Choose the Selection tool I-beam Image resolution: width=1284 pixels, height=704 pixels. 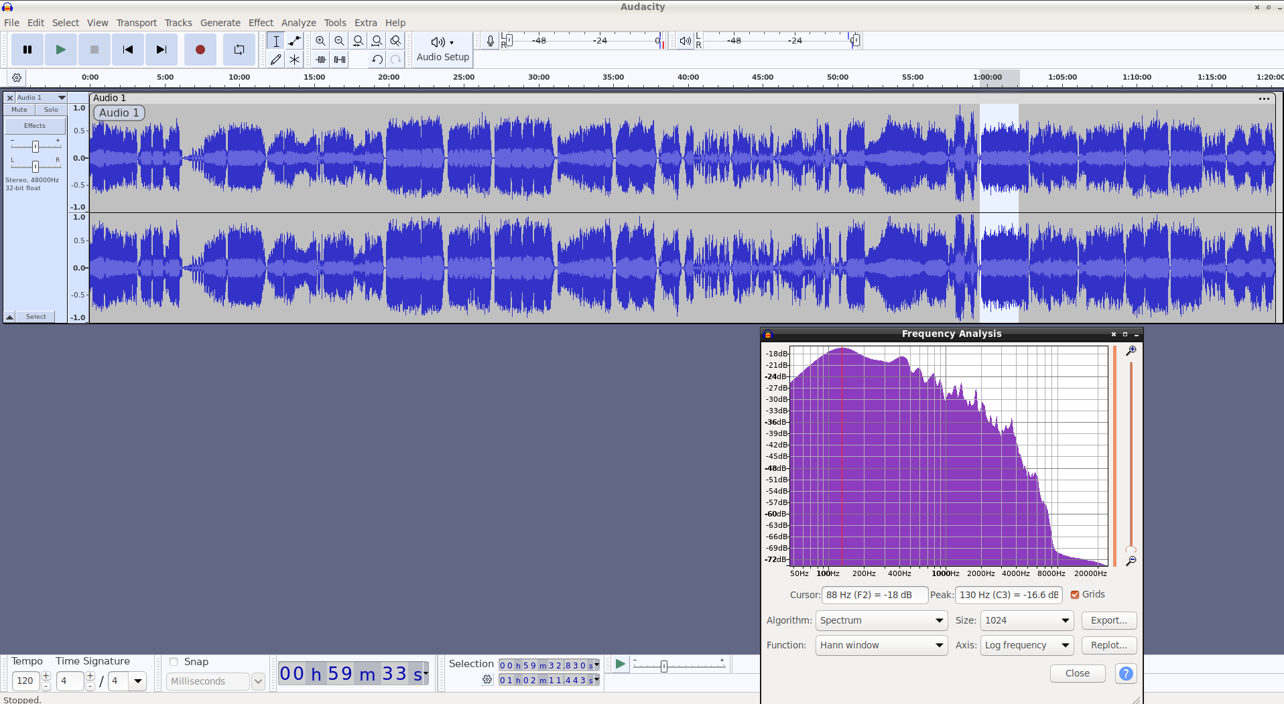point(275,41)
